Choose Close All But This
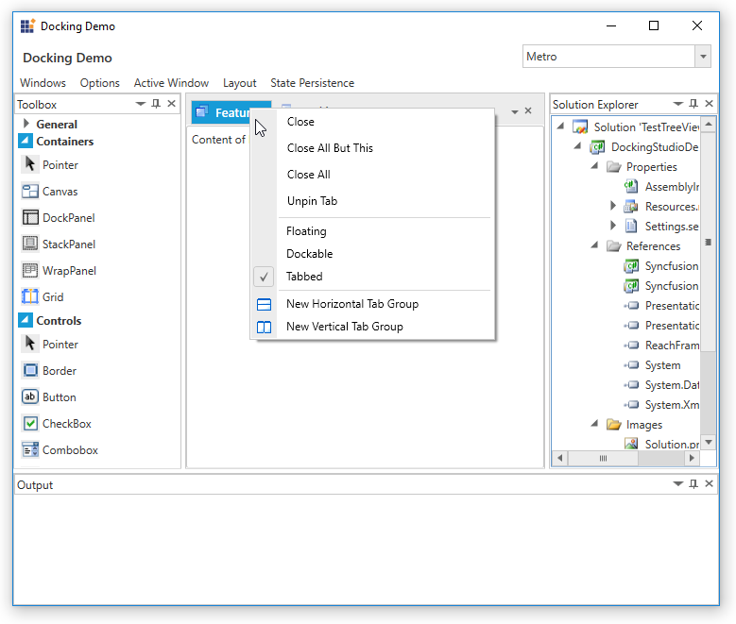The width and height of the screenshot is (736, 624). (330, 148)
